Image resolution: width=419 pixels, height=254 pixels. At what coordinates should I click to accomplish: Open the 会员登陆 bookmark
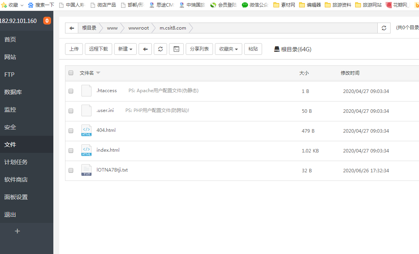pos(224,5)
